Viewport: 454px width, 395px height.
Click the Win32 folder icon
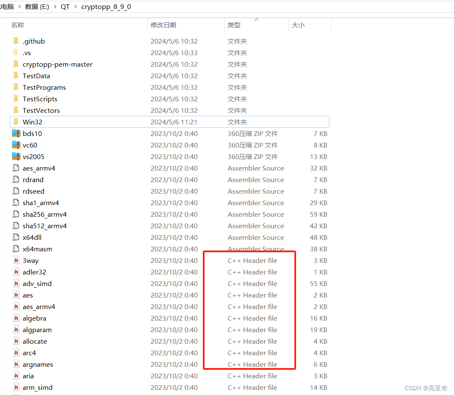click(16, 122)
